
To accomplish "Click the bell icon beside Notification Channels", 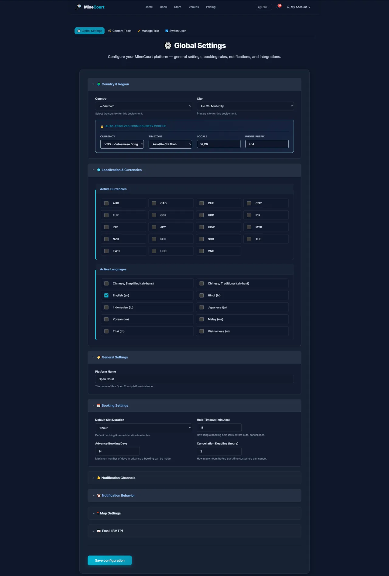I will (x=98, y=478).
